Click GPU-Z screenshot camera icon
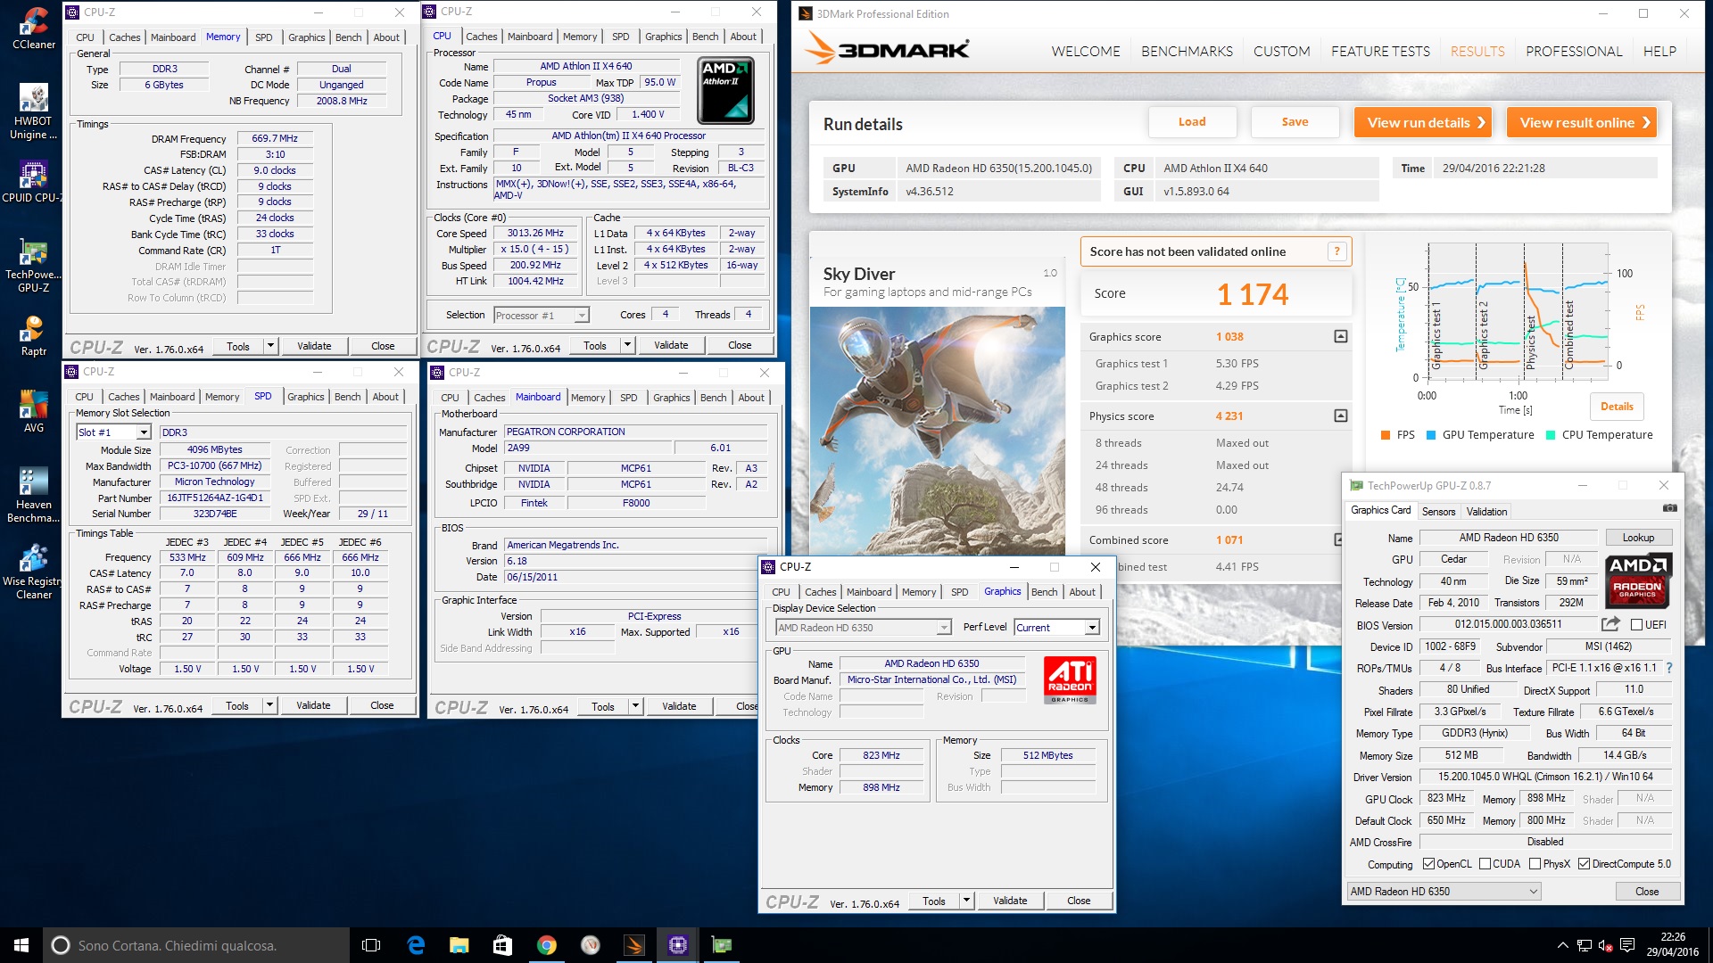The width and height of the screenshot is (1713, 963). pos(1669,508)
